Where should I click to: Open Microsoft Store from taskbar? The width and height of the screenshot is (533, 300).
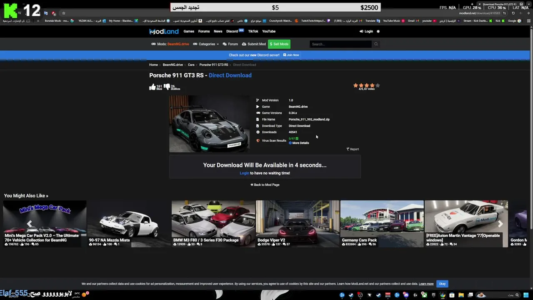[x=452, y=295]
